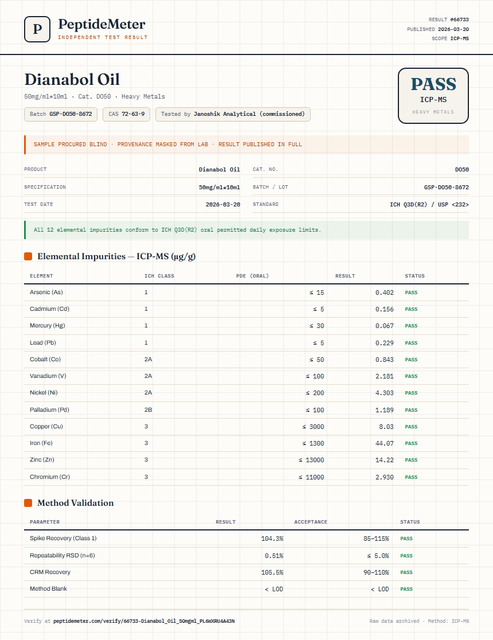Screen dimensions: 493x640
Task: Click the Nickel (Ni) row label
Action: click(44, 393)
